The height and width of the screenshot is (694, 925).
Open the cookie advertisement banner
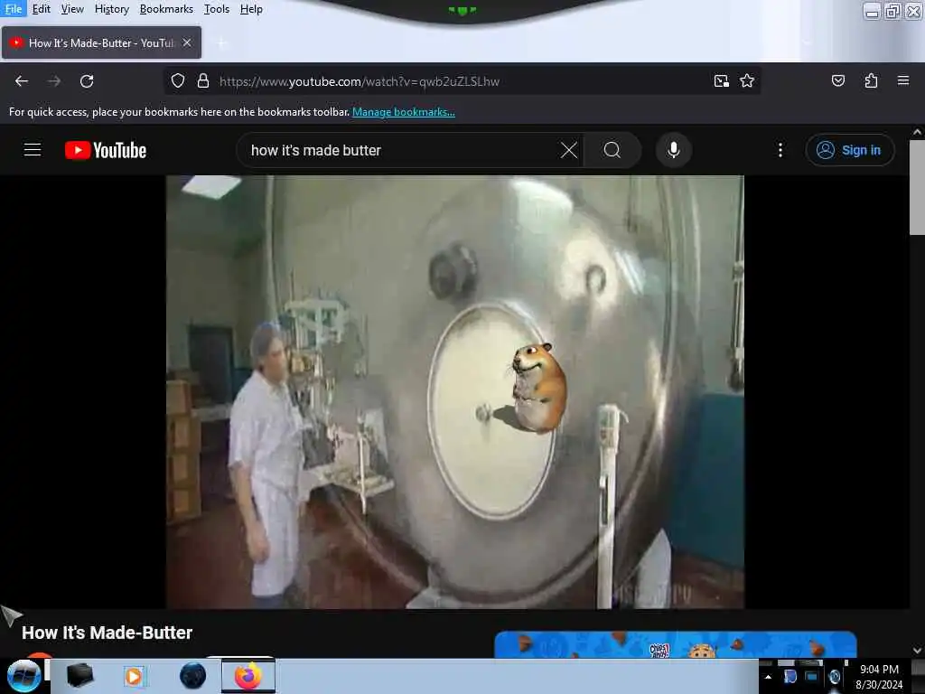[x=676, y=644]
